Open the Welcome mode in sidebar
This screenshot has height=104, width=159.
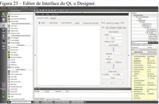tap(3, 15)
